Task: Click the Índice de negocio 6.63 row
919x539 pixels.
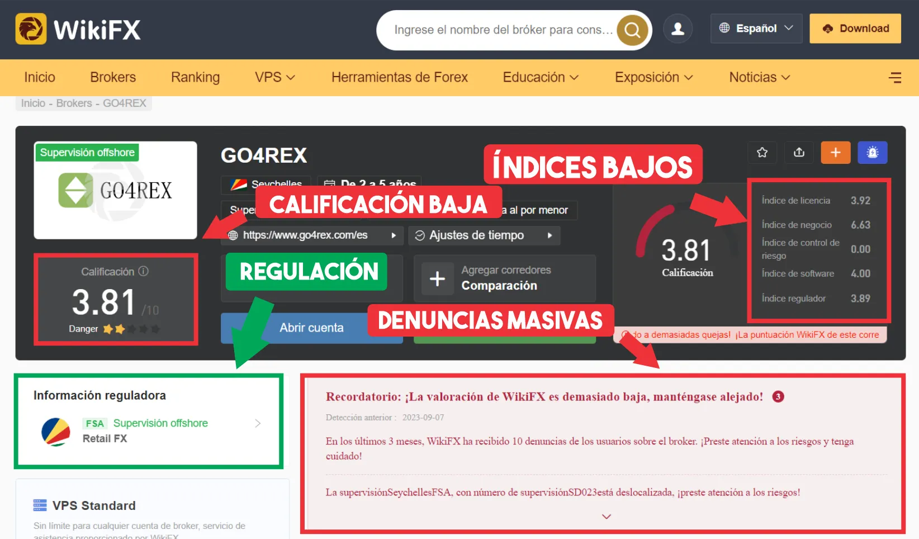Action: click(x=816, y=225)
